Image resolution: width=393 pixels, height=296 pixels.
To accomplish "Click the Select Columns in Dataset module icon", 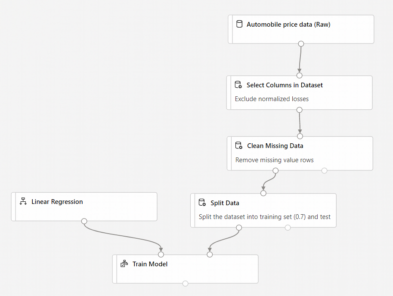I will tap(238, 85).
